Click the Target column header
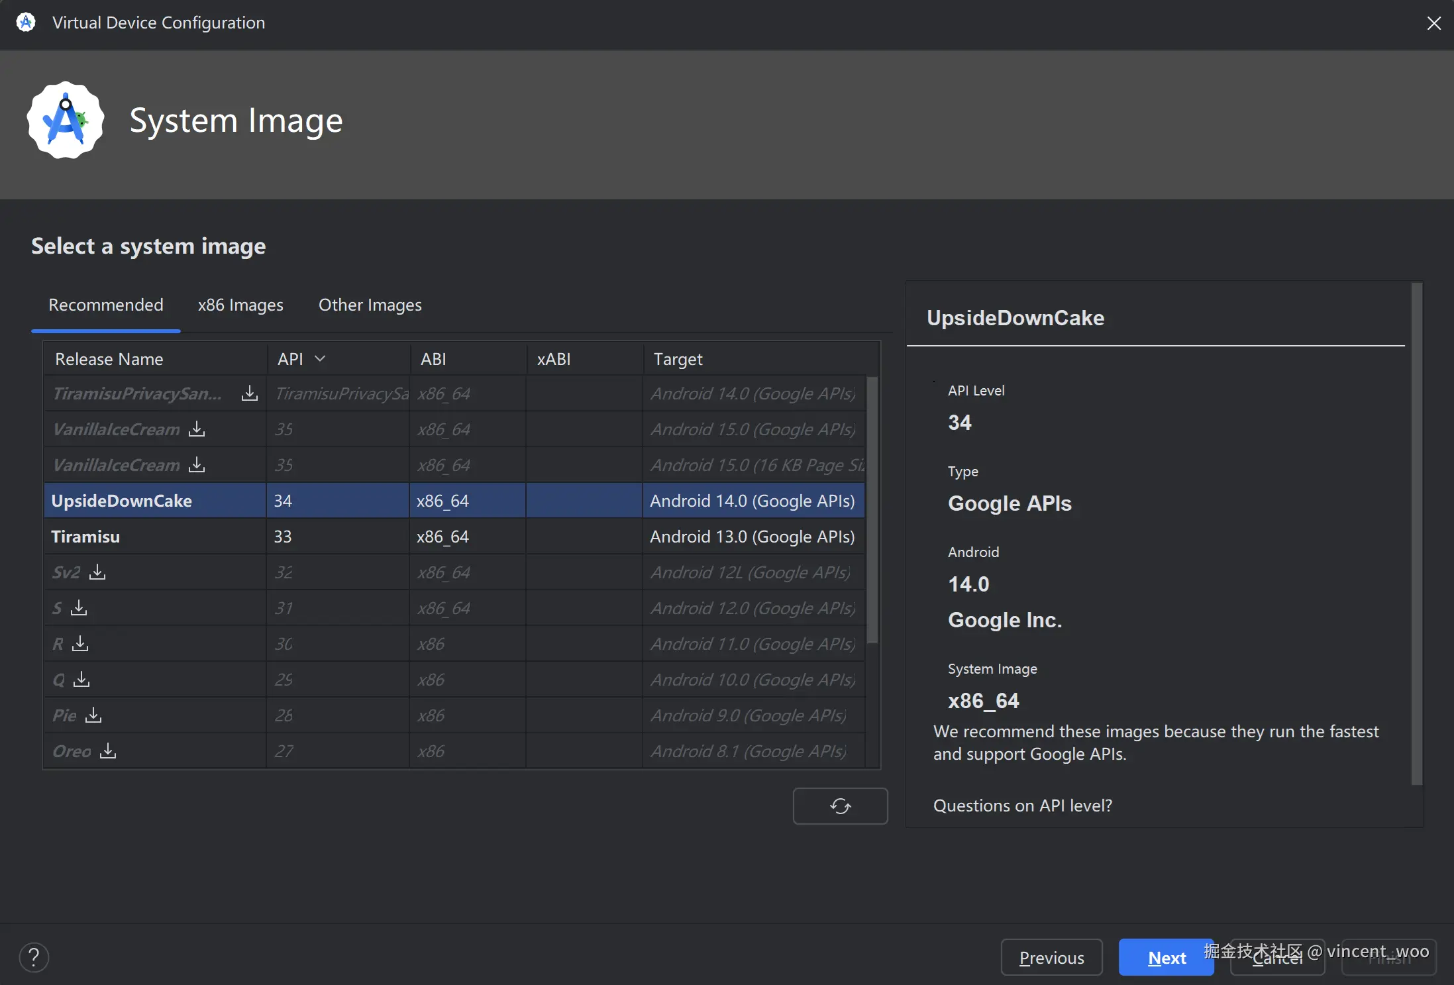 pos(678,359)
